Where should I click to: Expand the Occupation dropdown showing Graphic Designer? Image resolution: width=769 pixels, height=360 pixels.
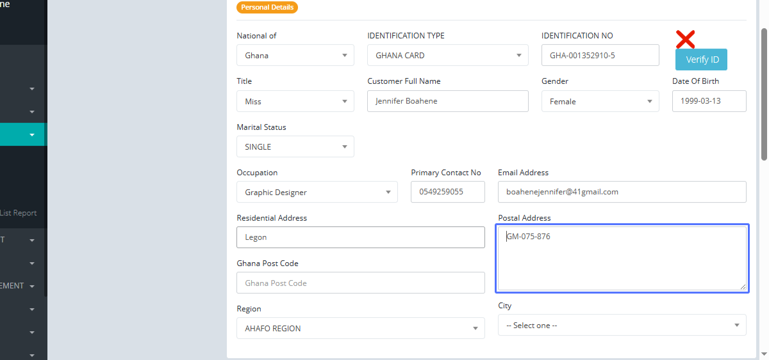coord(317,192)
